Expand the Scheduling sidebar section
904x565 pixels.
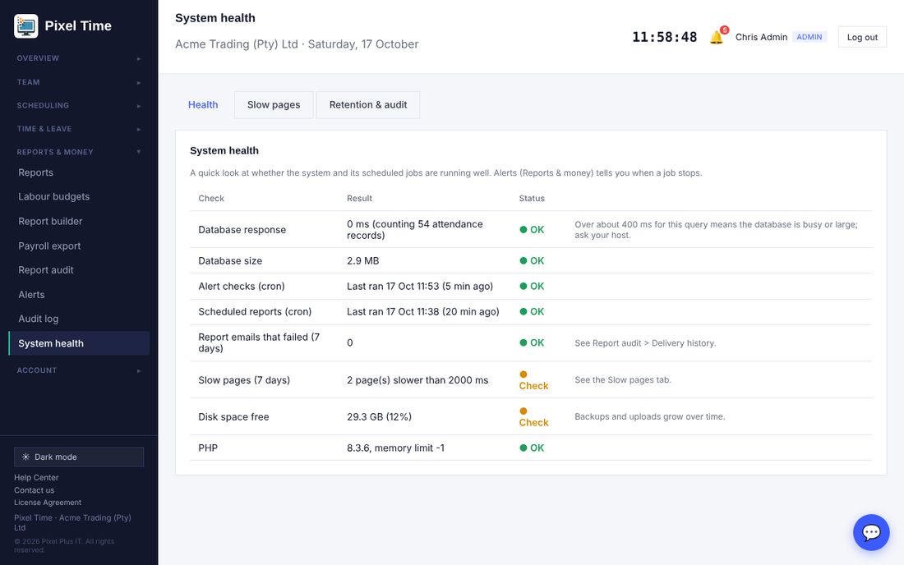coord(79,105)
